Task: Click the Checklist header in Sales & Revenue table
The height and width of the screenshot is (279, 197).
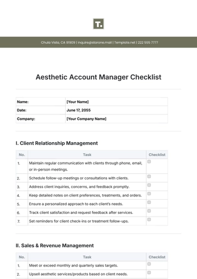Action: click(x=157, y=257)
